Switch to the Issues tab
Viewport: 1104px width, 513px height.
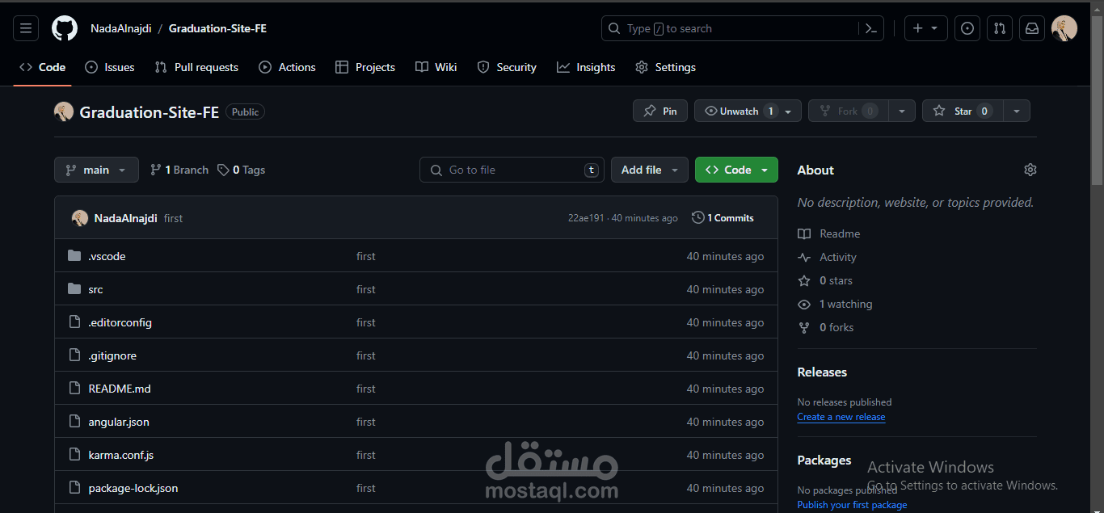click(x=110, y=67)
